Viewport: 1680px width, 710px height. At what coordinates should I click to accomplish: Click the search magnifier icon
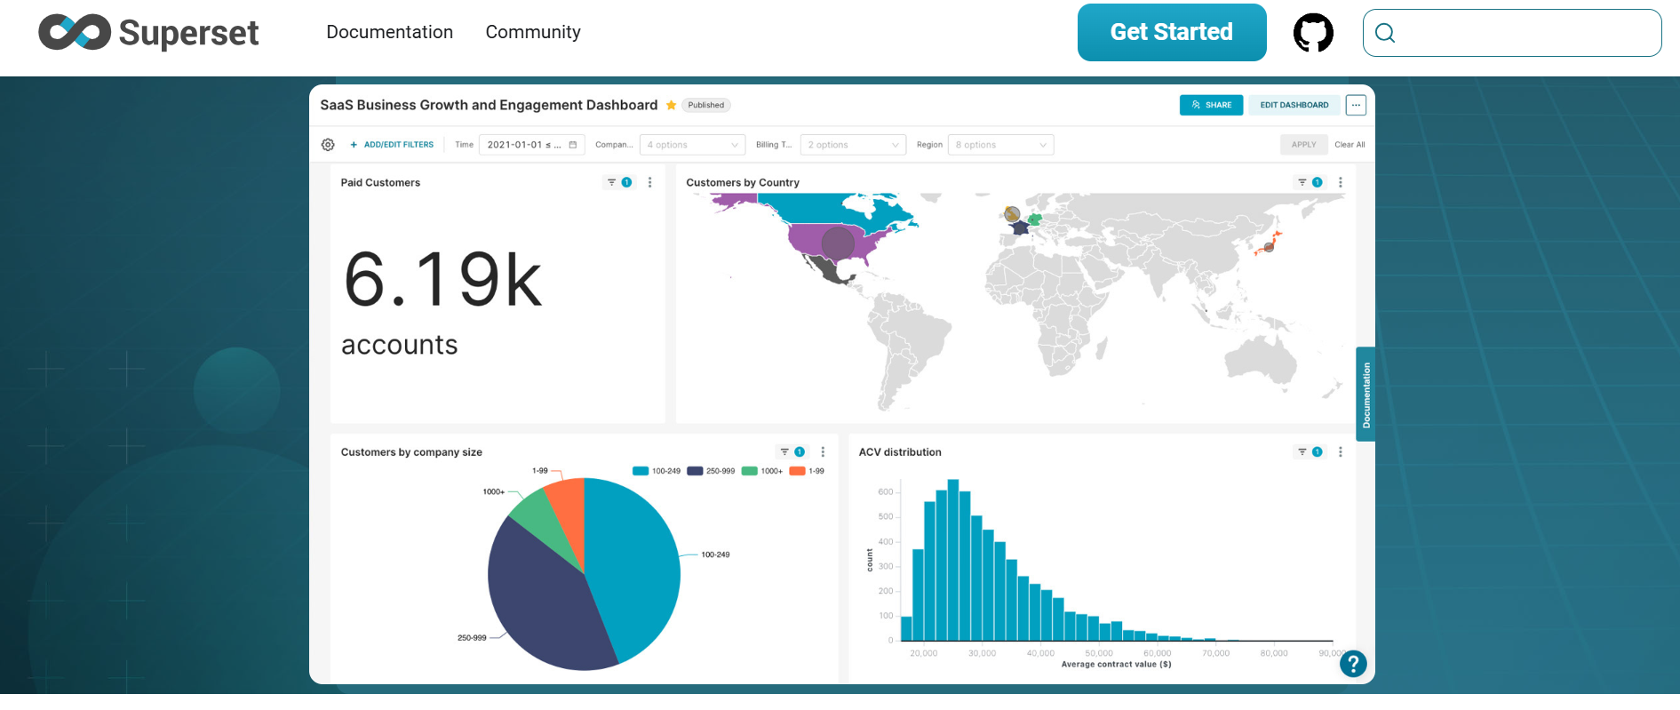click(x=1385, y=33)
